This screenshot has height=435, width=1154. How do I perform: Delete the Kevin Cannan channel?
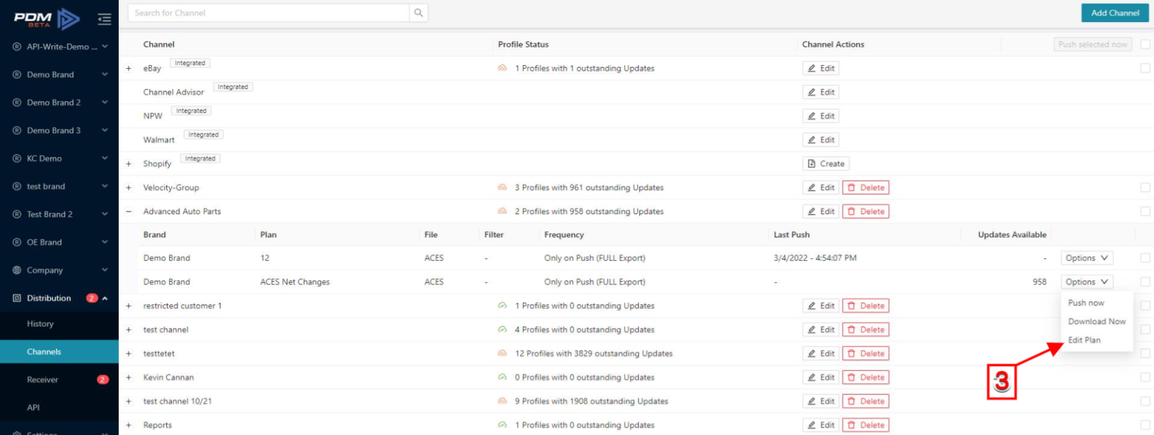tap(865, 378)
